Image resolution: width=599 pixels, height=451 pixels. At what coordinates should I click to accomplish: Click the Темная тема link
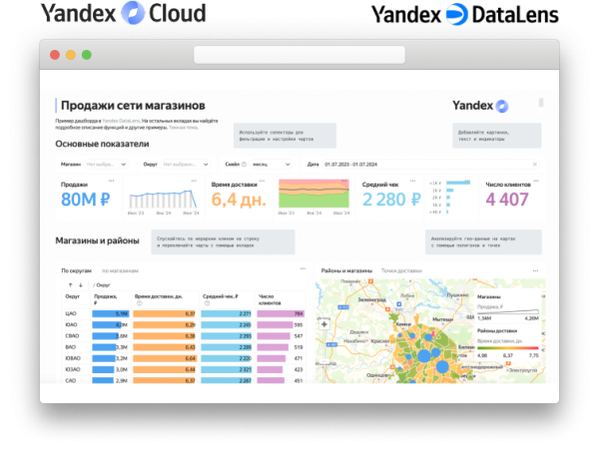[x=184, y=127]
